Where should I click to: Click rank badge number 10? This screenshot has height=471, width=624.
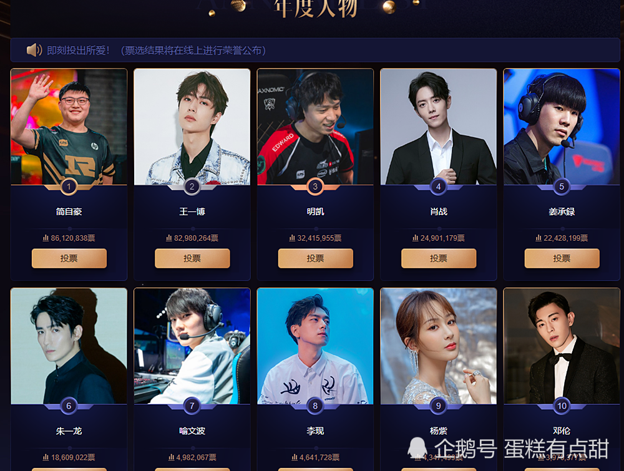tap(562, 405)
